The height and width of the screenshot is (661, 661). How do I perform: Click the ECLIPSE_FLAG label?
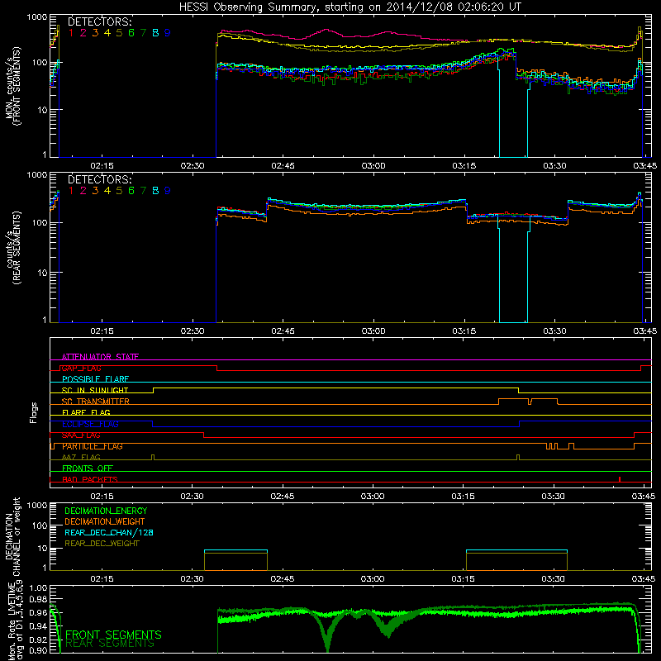pyautogui.click(x=90, y=424)
